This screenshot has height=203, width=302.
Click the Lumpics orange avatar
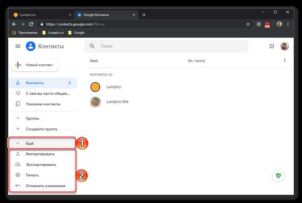click(95, 87)
